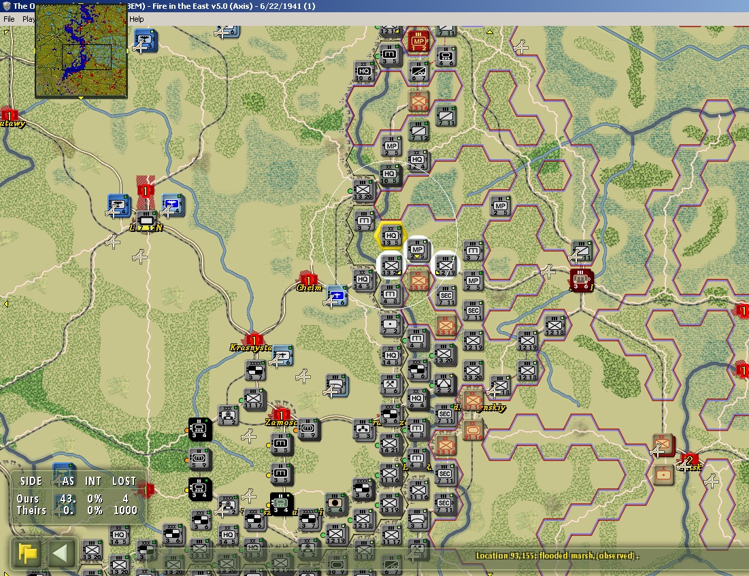749x576 pixels.
Task: Click the '1000' losses value
Action: point(125,510)
